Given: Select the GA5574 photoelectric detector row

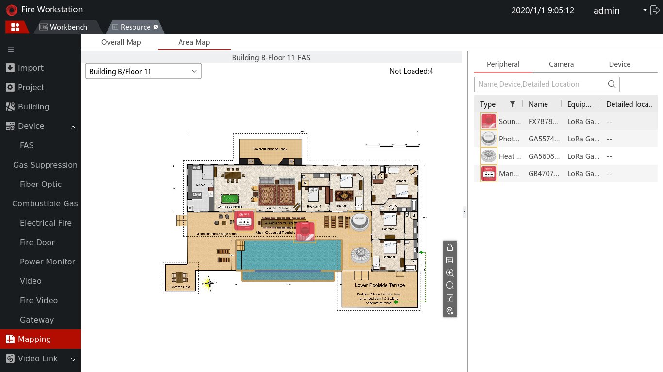Looking at the screenshot, I should point(565,139).
